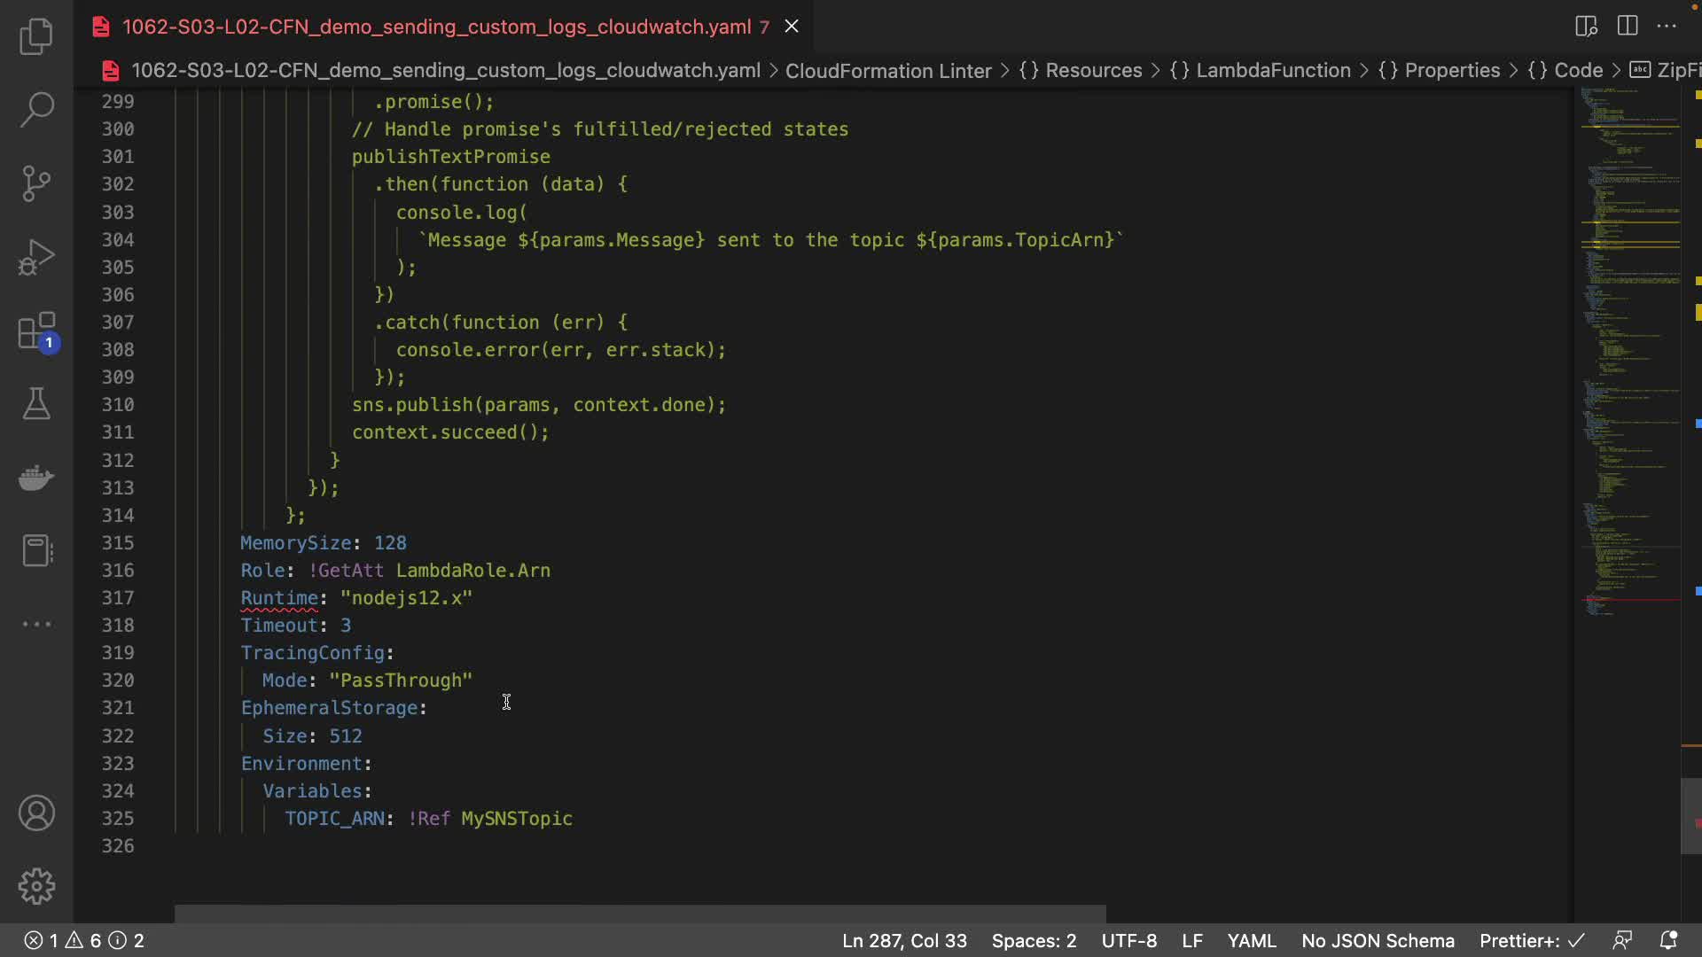This screenshot has width=1702, height=957.
Task: Open Run and Debug view
Action: pos(36,257)
